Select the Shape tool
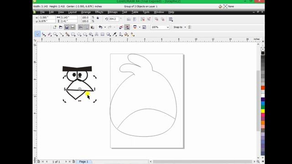Image resolution: width=292 pixels, height=164 pixels. coord(44,34)
